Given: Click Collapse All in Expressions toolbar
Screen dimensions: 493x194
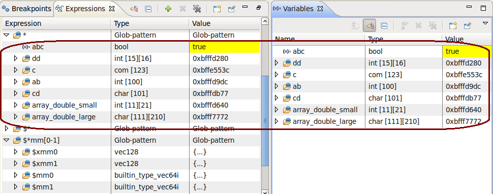Looking at the screenshot, I should [x=148, y=9].
